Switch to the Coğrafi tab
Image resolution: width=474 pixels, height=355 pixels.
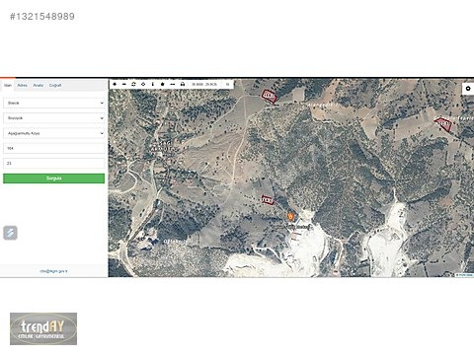(55, 85)
